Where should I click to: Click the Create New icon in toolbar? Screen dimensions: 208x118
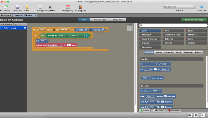(x=6, y=7)
